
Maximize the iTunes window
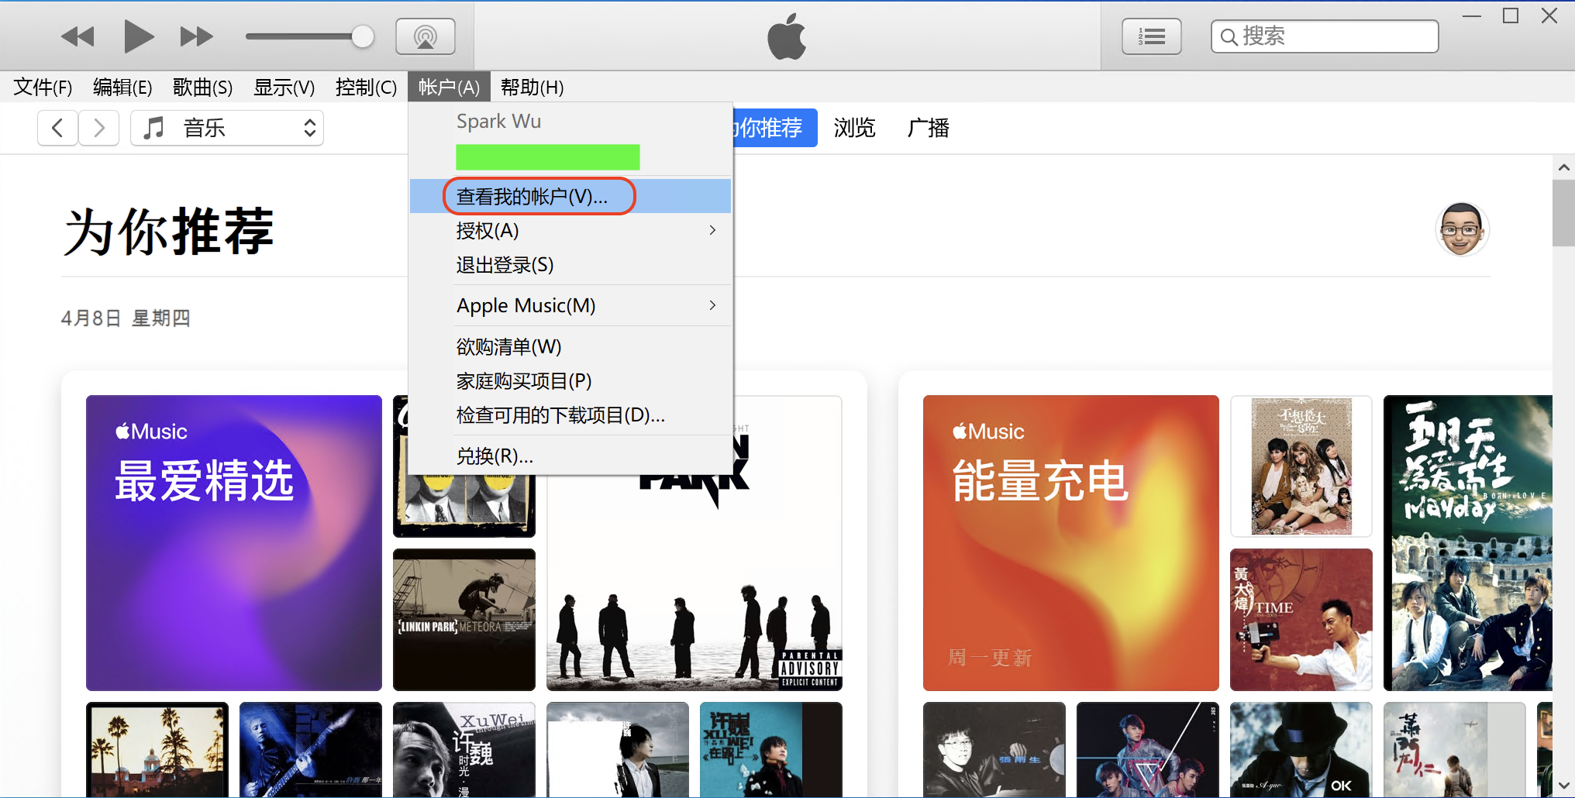(1511, 15)
